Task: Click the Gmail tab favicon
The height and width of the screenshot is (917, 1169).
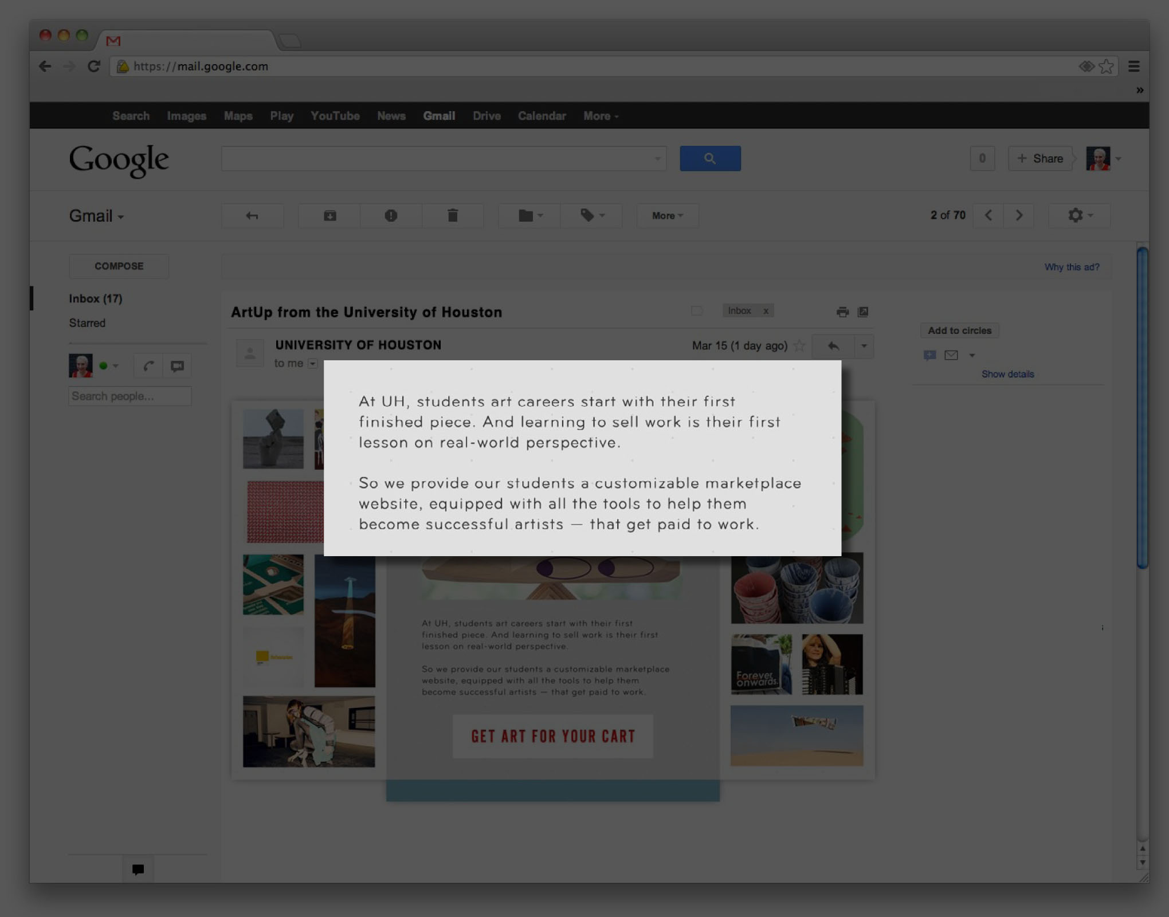Action: click(x=113, y=41)
